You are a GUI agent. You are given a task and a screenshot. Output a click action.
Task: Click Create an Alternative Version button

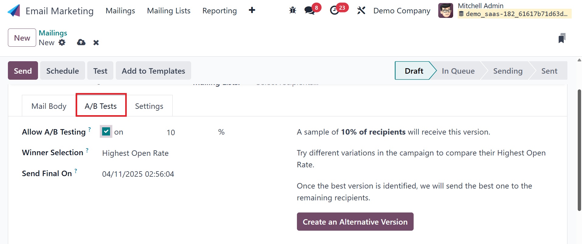click(x=355, y=222)
